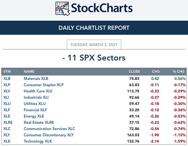Open the Materials XLB chart link
Screen dimensions: 188x146
(36, 79)
